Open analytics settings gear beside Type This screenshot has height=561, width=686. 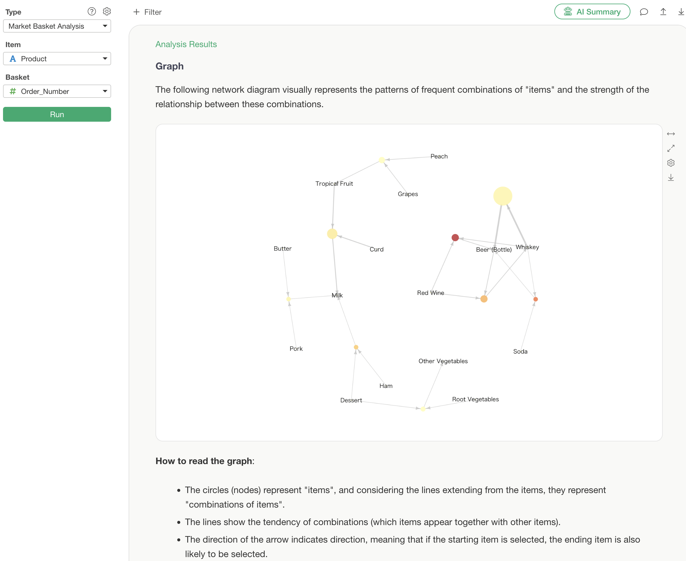pos(107,12)
